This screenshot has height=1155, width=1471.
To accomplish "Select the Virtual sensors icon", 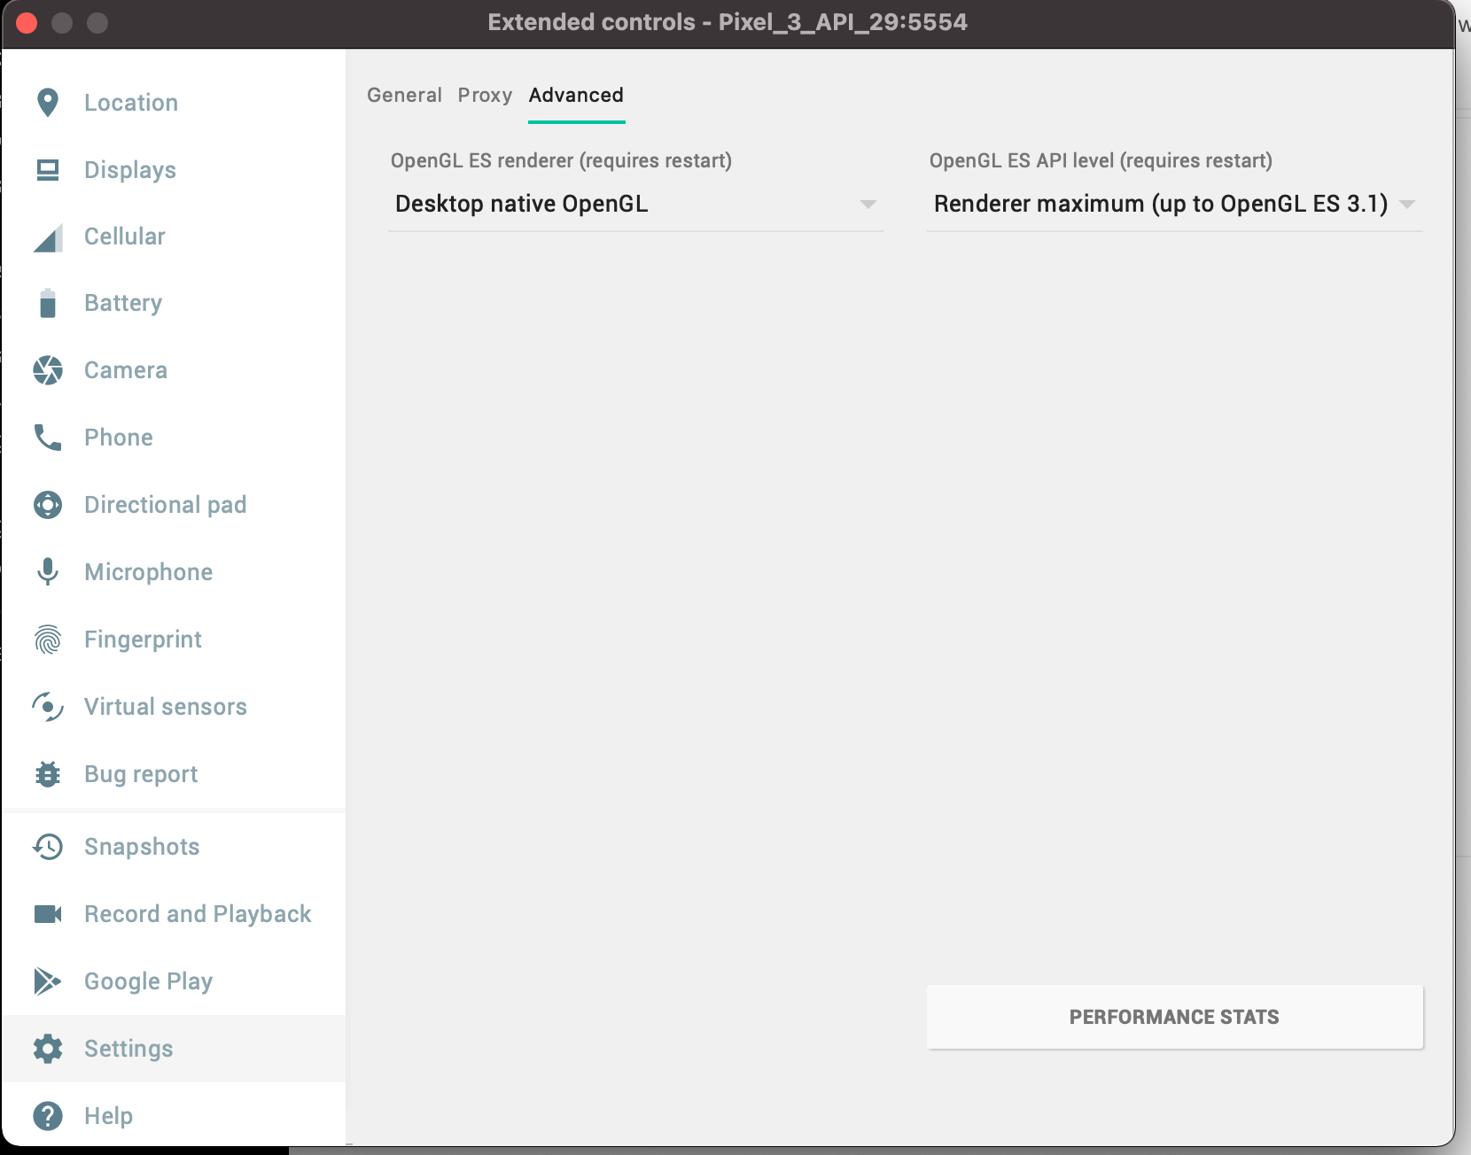I will pyautogui.click(x=47, y=706).
